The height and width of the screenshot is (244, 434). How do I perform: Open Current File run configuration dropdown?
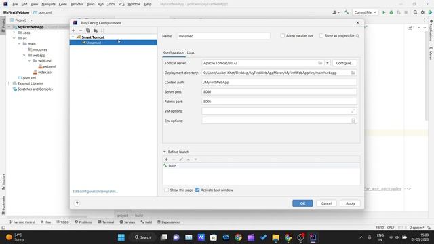365,12
